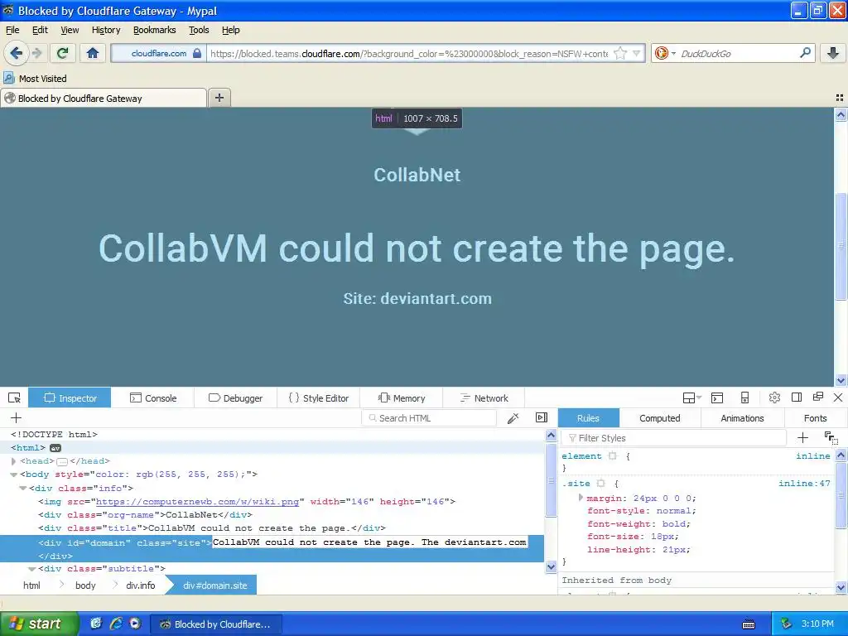Image resolution: width=848 pixels, height=636 pixels.
Task: Open the Fonts sidebar tab
Action: [815, 418]
